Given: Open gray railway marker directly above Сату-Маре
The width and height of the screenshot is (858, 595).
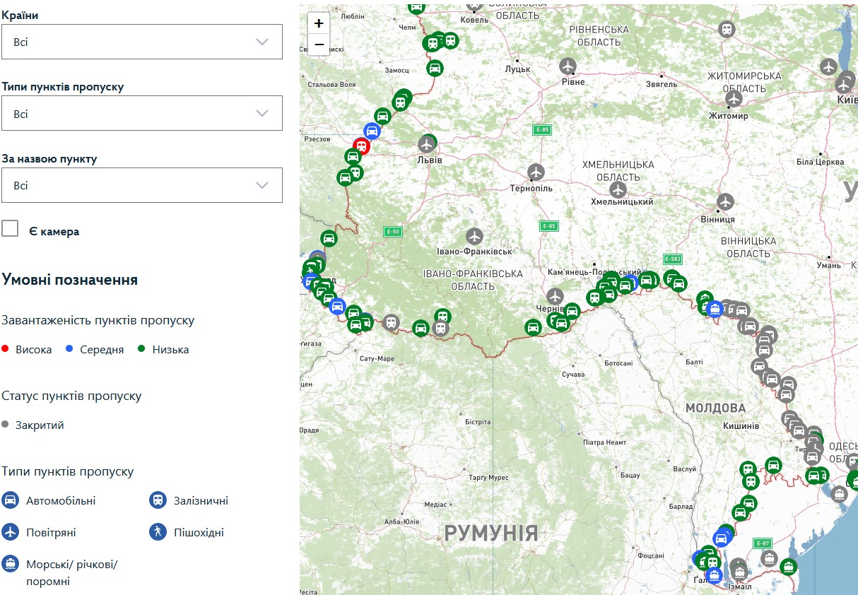Looking at the screenshot, I should click(x=391, y=322).
